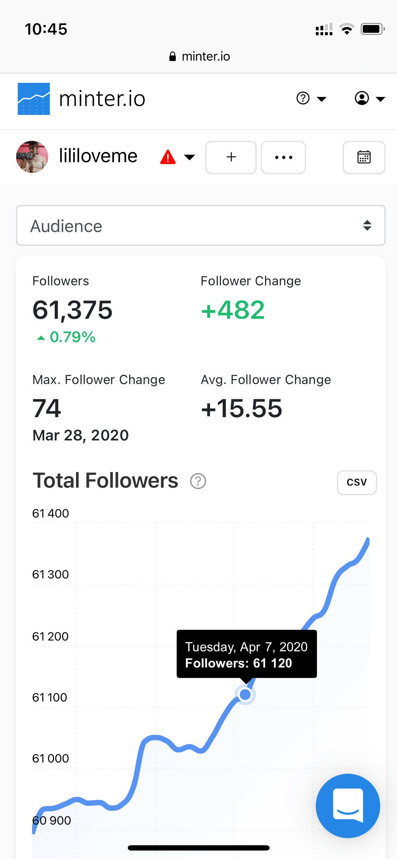The width and height of the screenshot is (397, 859).
Task: Click the plus add account button
Action: (x=231, y=157)
